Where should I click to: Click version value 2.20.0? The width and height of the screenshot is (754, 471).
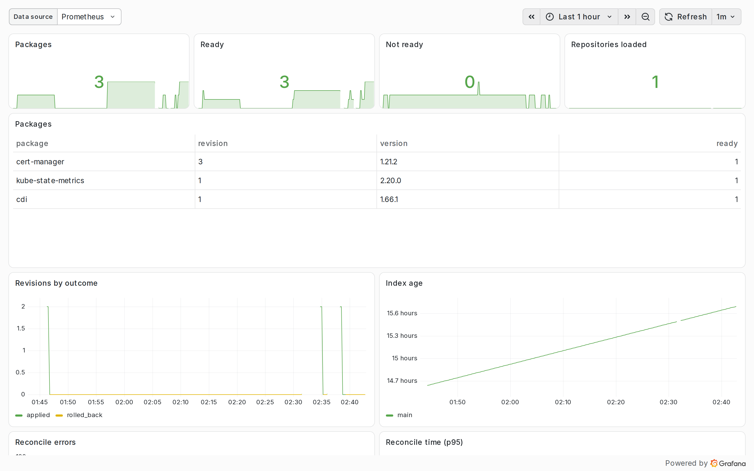coord(390,180)
